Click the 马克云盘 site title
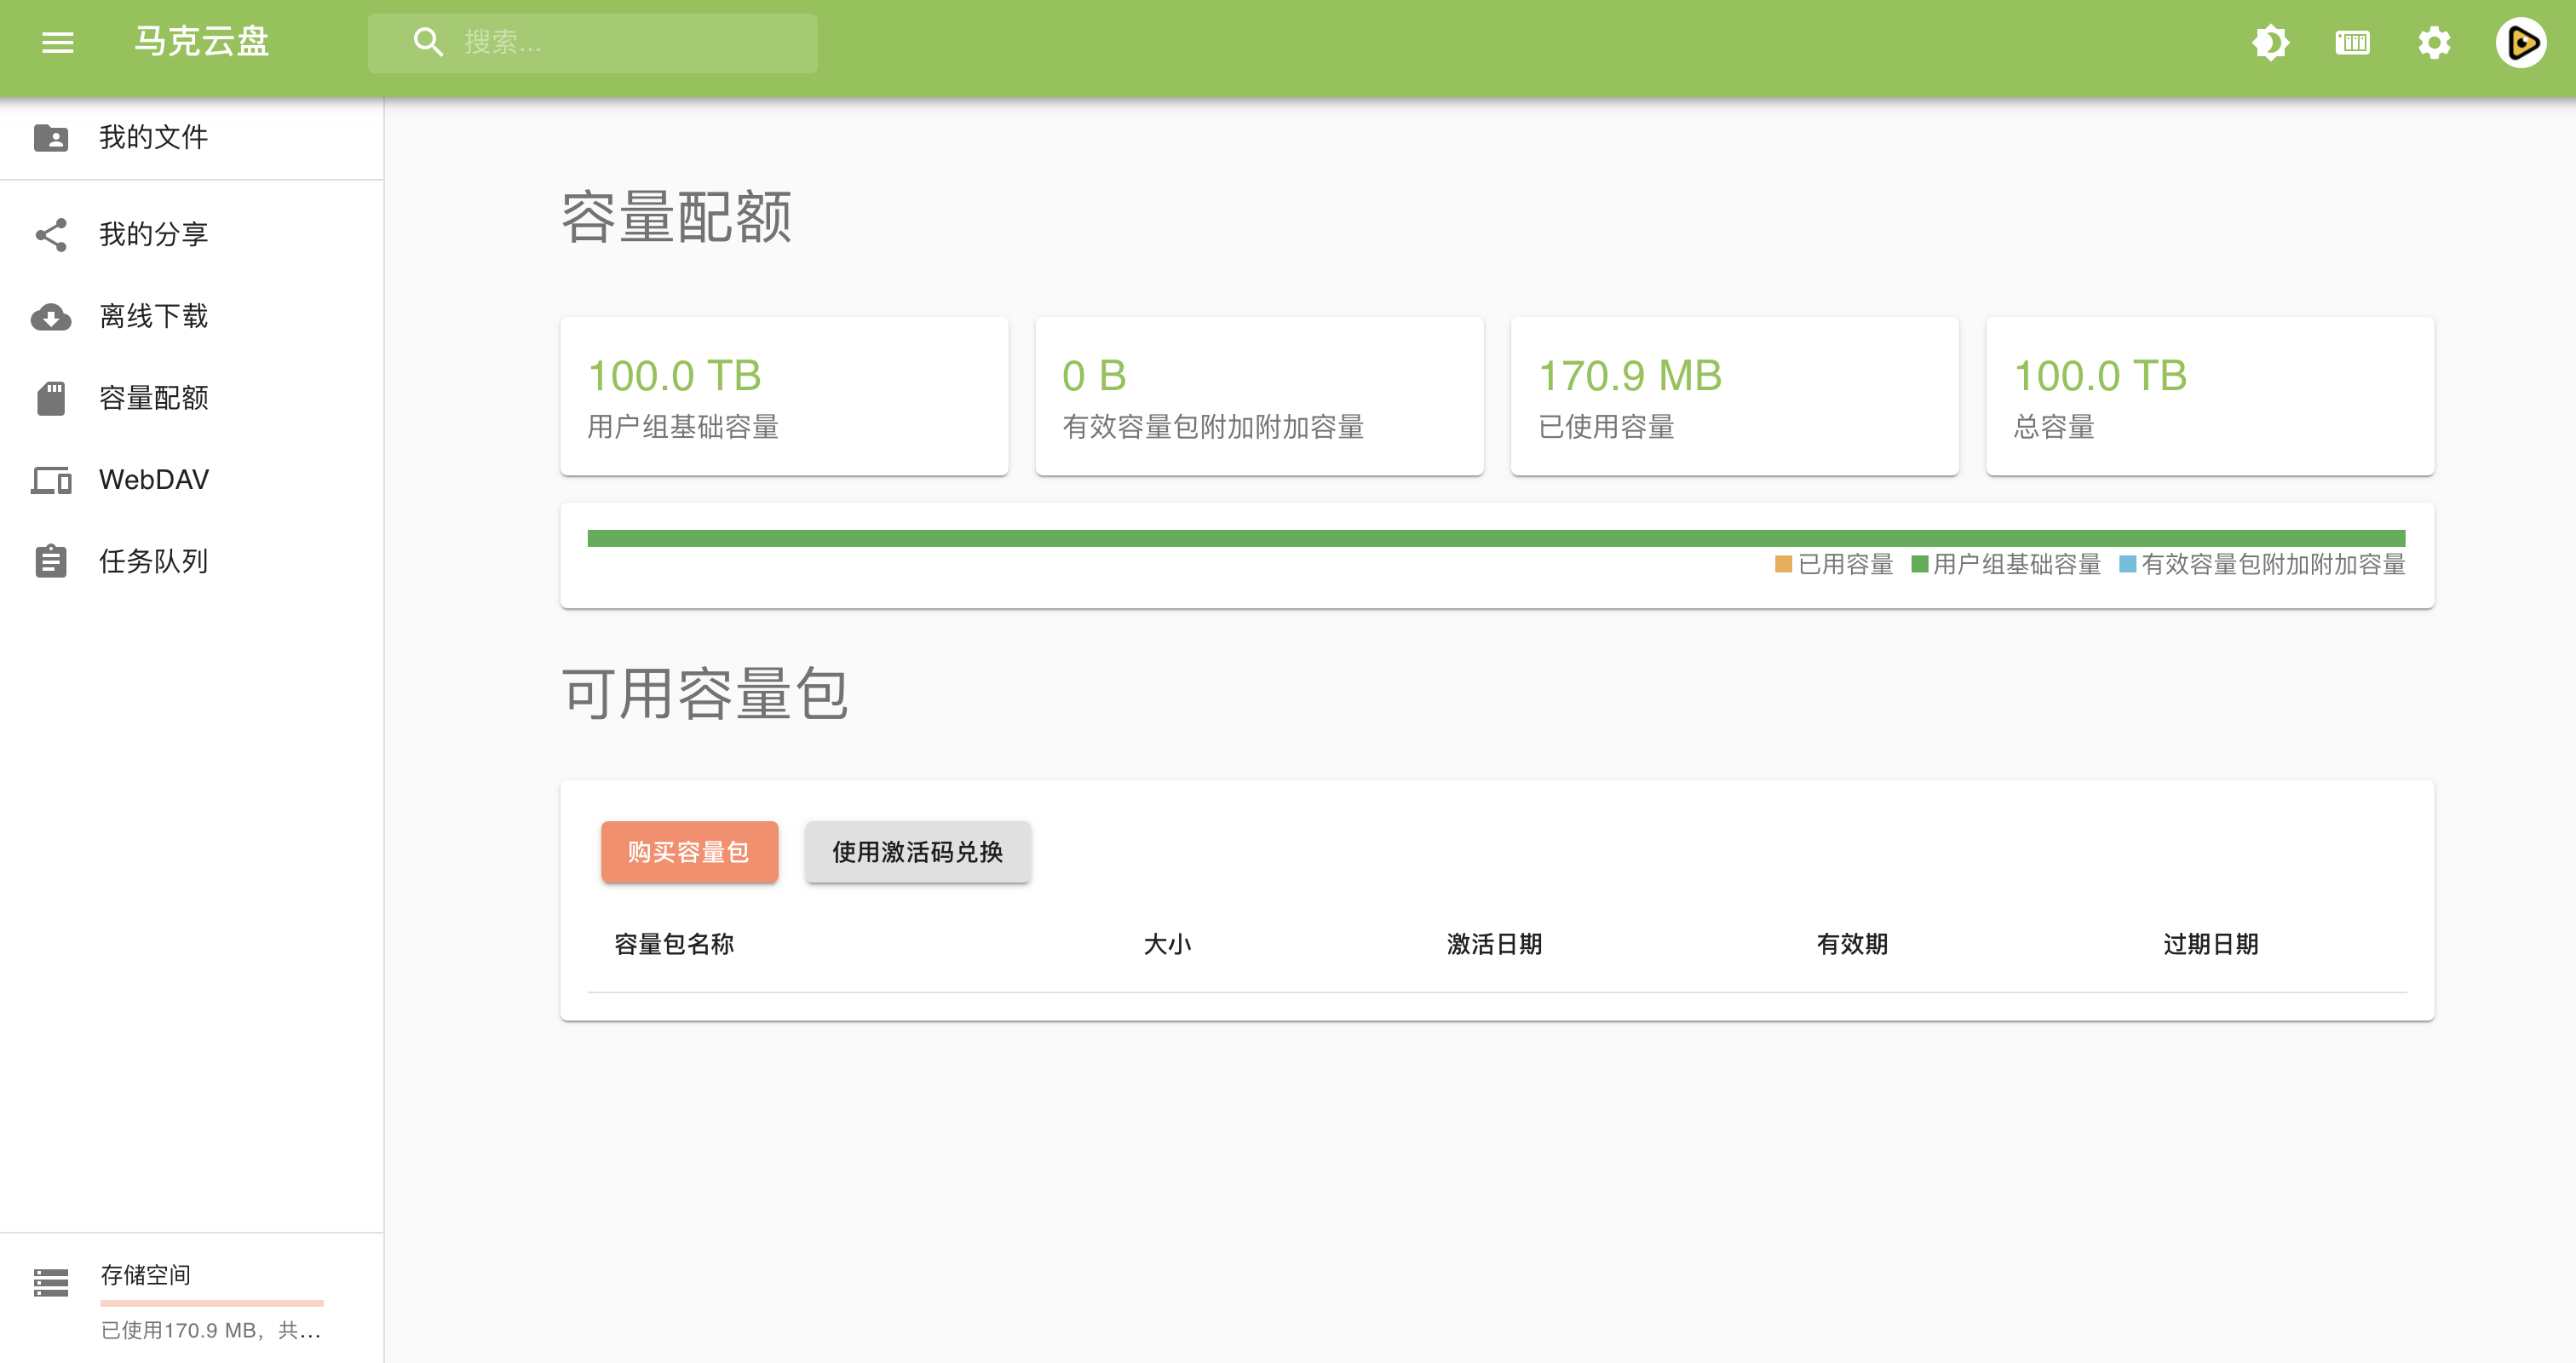The height and width of the screenshot is (1363, 2576). [202, 42]
